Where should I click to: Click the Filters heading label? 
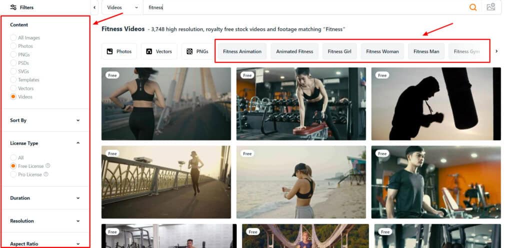tap(26, 7)
